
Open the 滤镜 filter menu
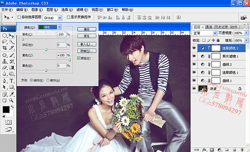pos(82,10)
